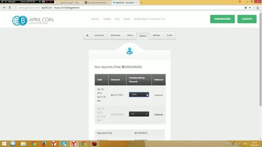Click the INVESTMENT navigation link

(141, 19)
